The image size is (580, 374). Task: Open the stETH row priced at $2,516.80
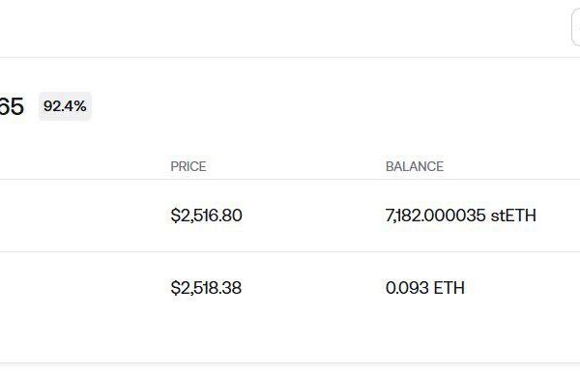point(290,216)
